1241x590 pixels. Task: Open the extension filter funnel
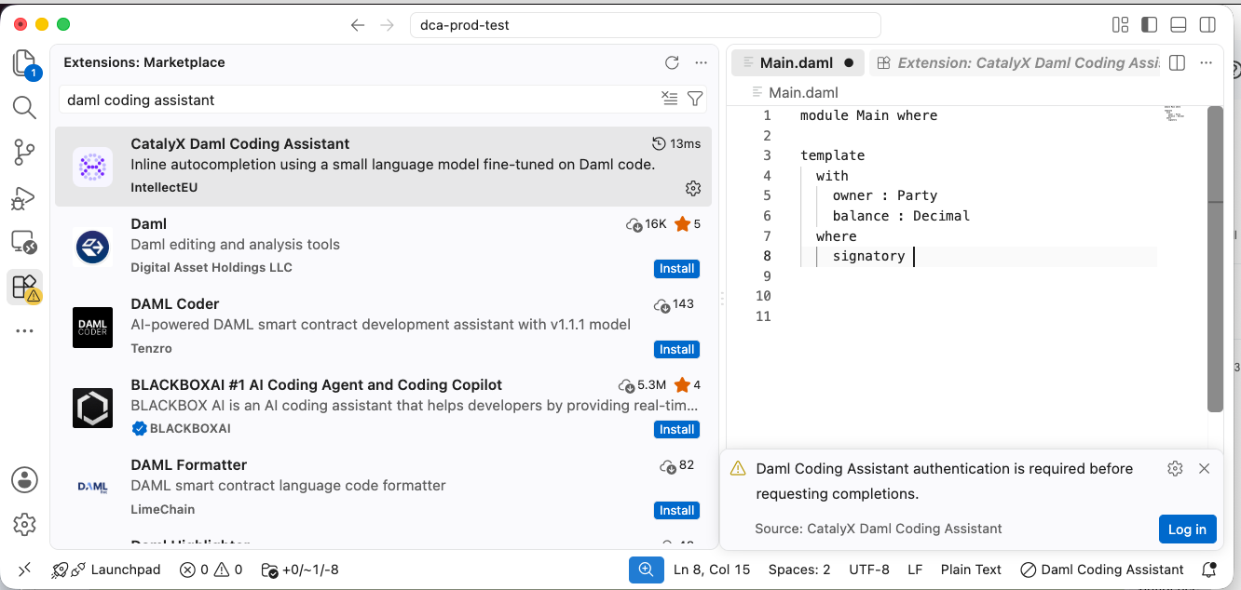695,99
